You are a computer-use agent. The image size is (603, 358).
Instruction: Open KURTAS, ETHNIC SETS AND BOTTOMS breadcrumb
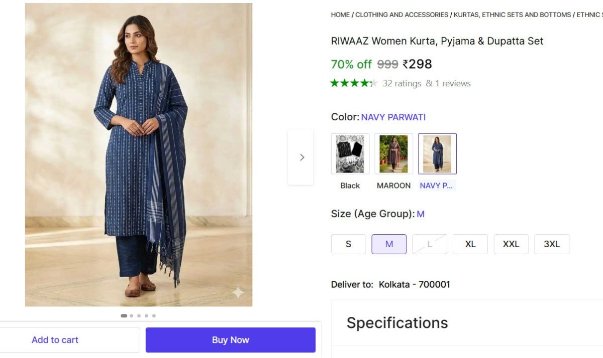click(x=512, y=15)
